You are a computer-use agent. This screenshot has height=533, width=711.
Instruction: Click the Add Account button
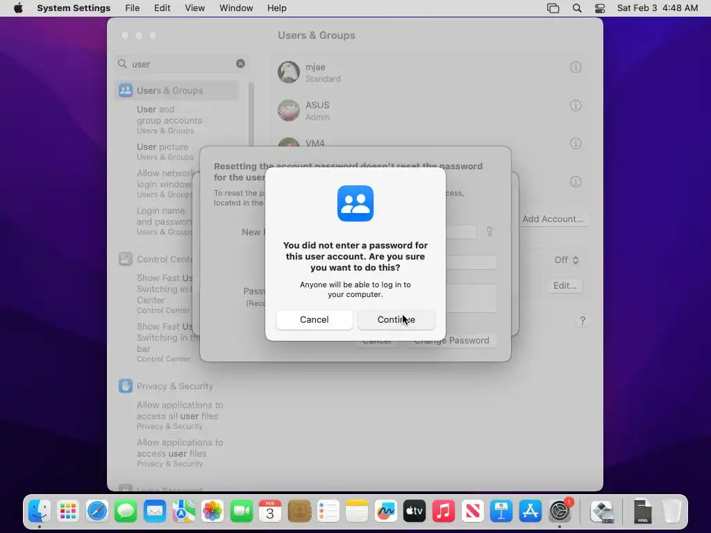tap(553, 219)
